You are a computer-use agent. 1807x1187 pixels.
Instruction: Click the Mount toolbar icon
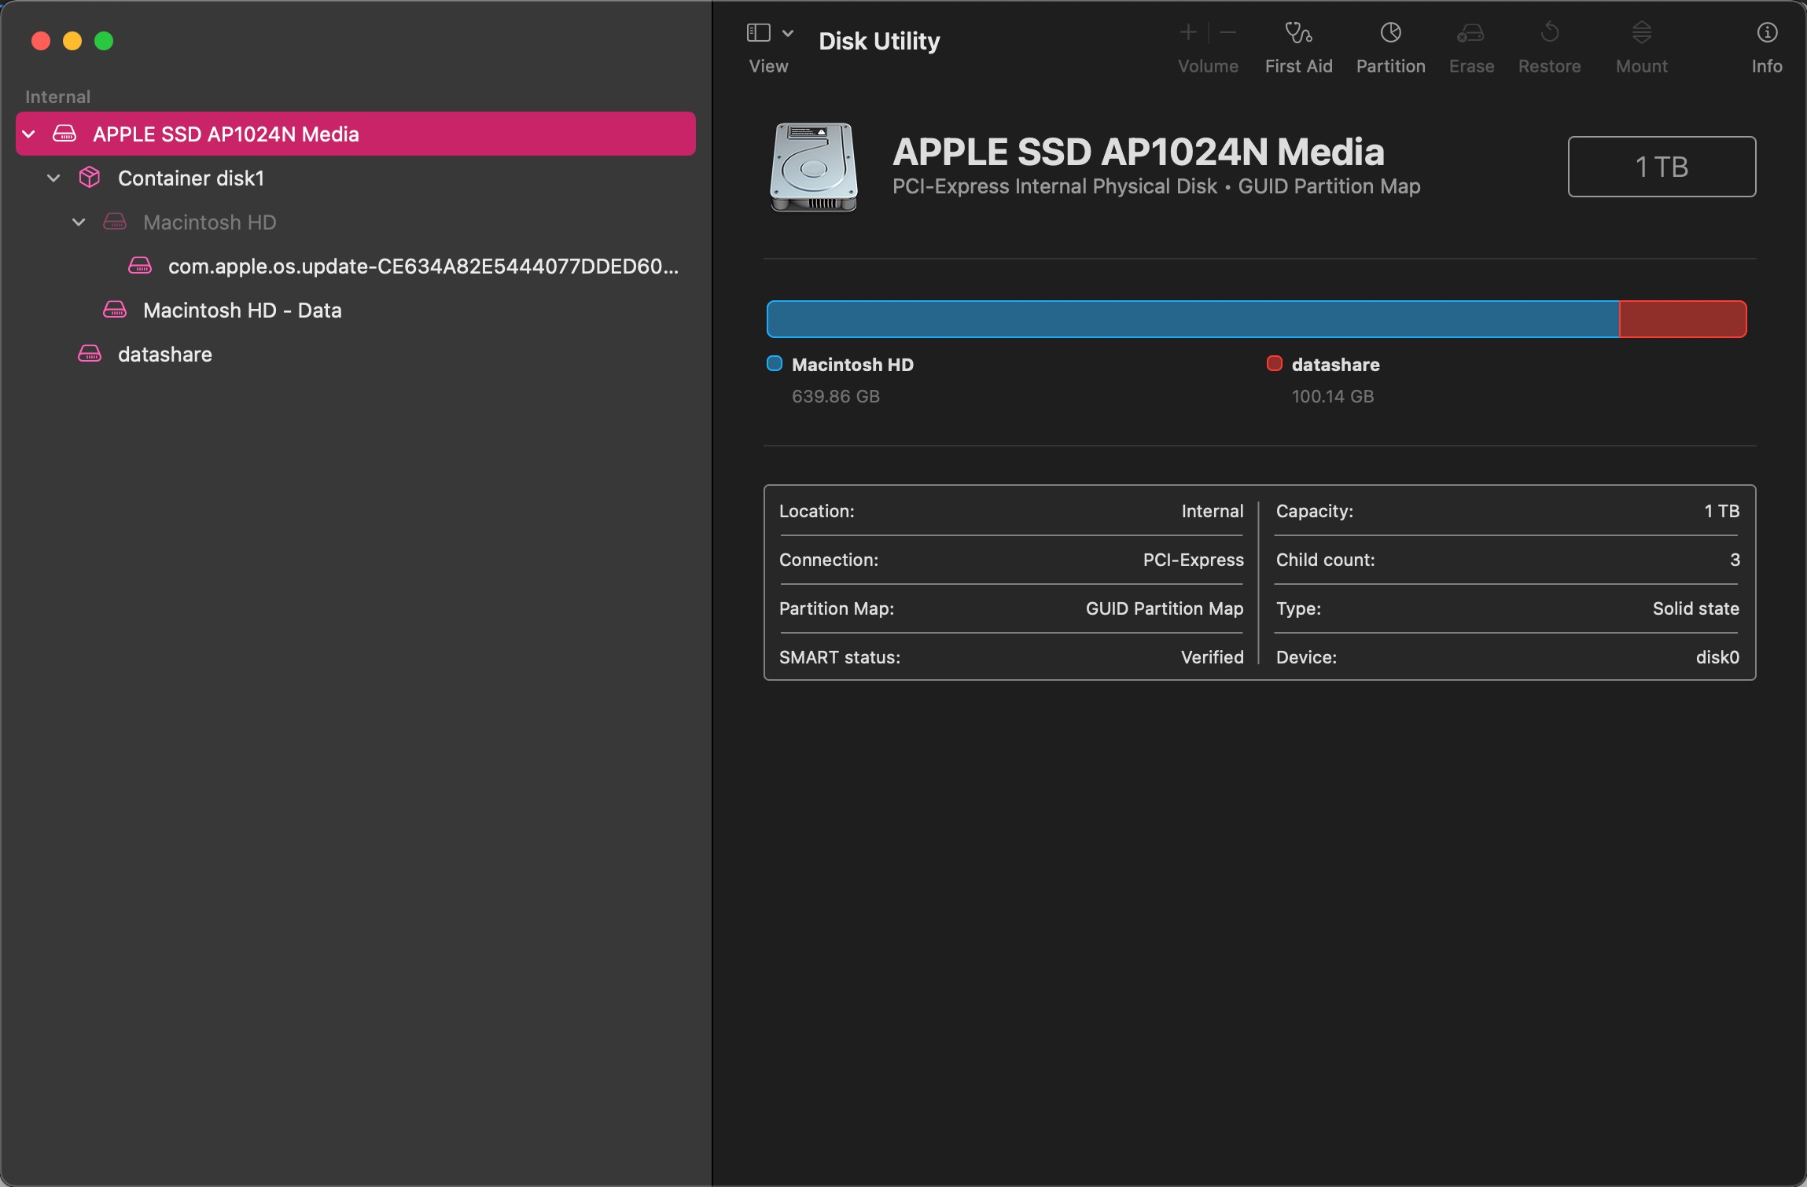pos(1641,32)
